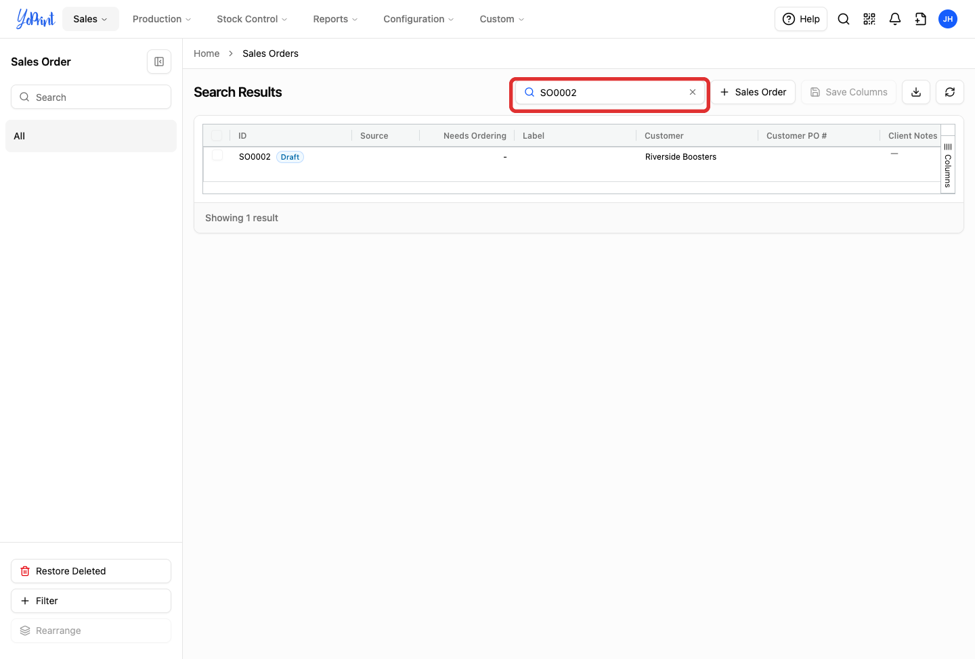Click the Rearrange button
This screenshot has height=659, width=975.
click(91, 631)
